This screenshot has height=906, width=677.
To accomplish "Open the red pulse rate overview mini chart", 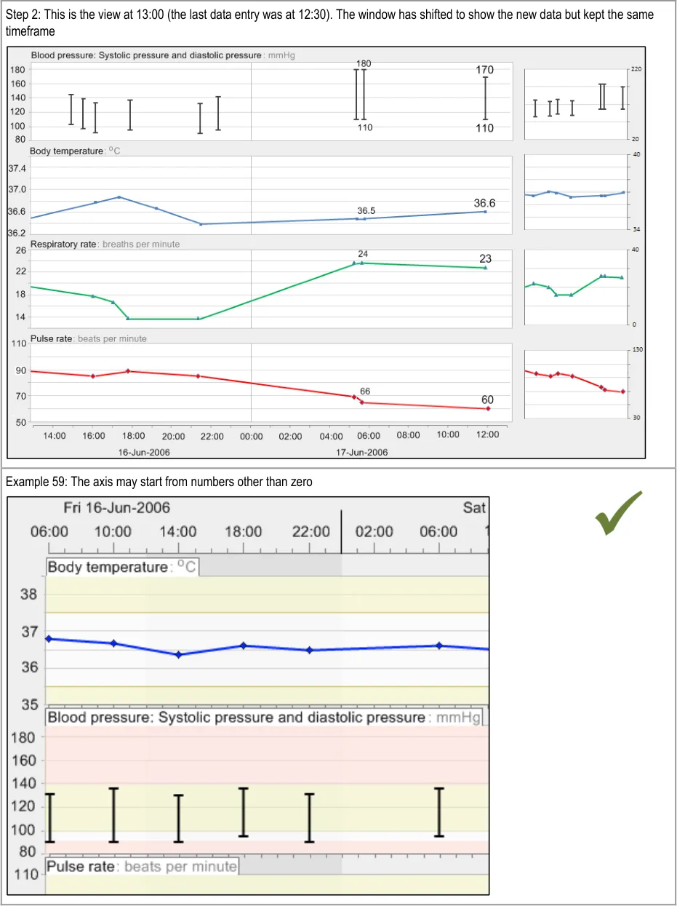I will tap(575, 383).
